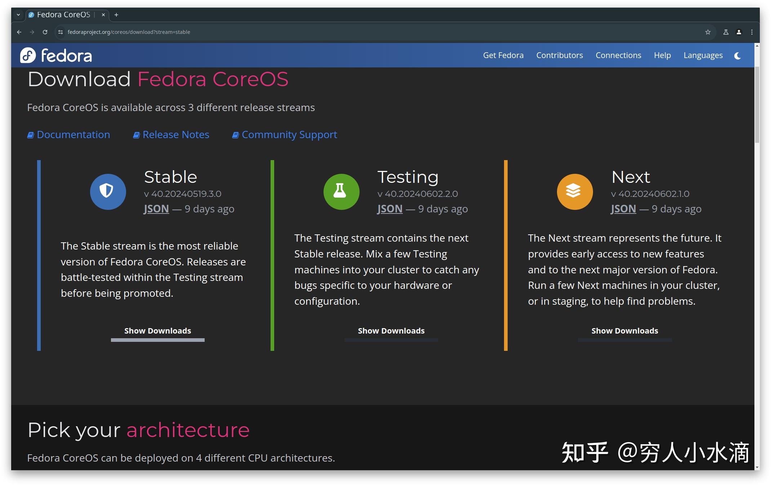Click the reload page icon in the browser
Screen dimensions: 771x485
click(x=45, y=32)
